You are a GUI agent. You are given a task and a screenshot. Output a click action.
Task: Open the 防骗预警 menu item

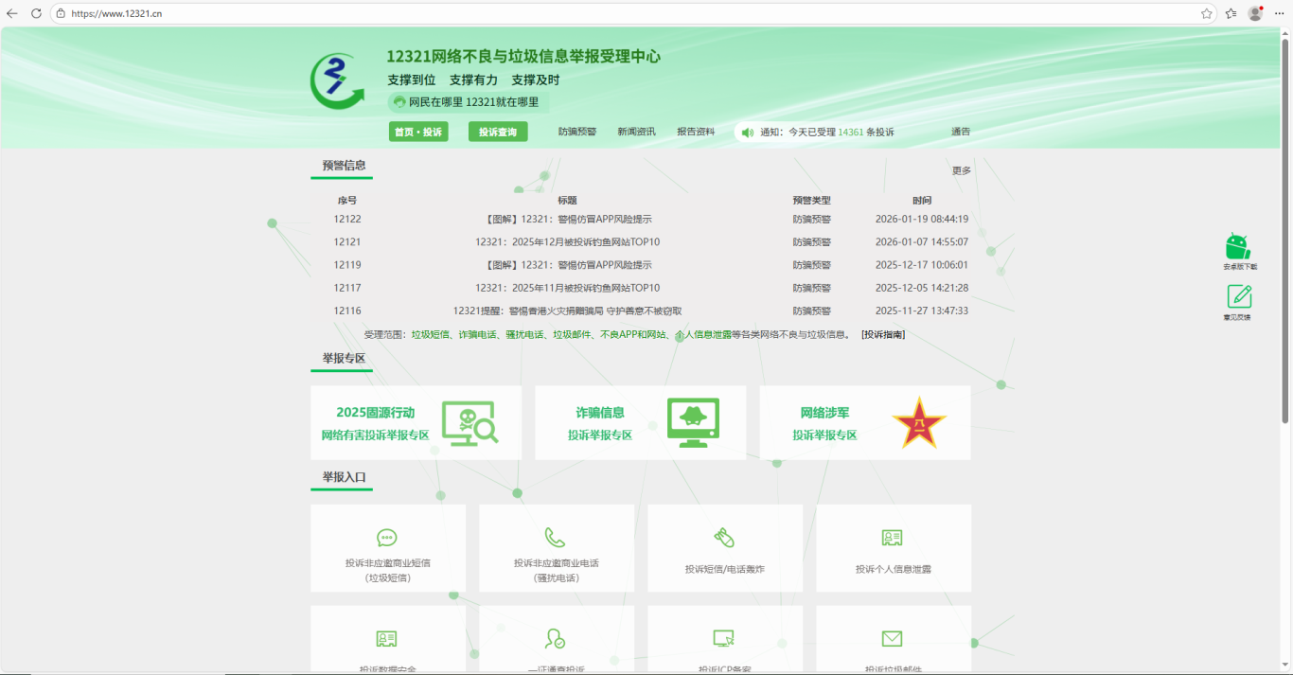tap(577, 132)
